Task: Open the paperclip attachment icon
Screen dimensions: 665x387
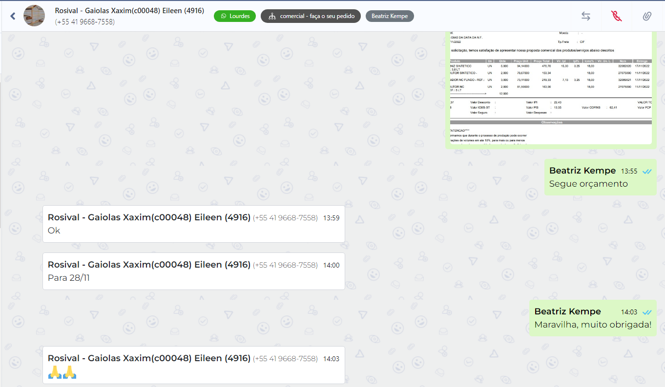Action: click(647, 16)
